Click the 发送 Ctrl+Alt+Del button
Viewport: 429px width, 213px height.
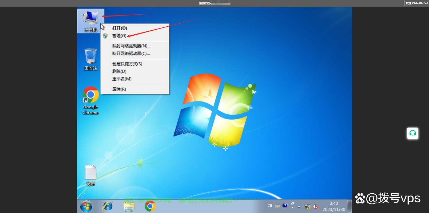[416, 3]
